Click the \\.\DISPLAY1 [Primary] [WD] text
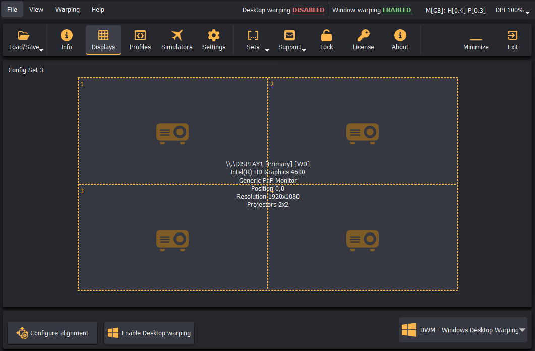This screenshot has height=351, width=535. click(x=268, y=164)
